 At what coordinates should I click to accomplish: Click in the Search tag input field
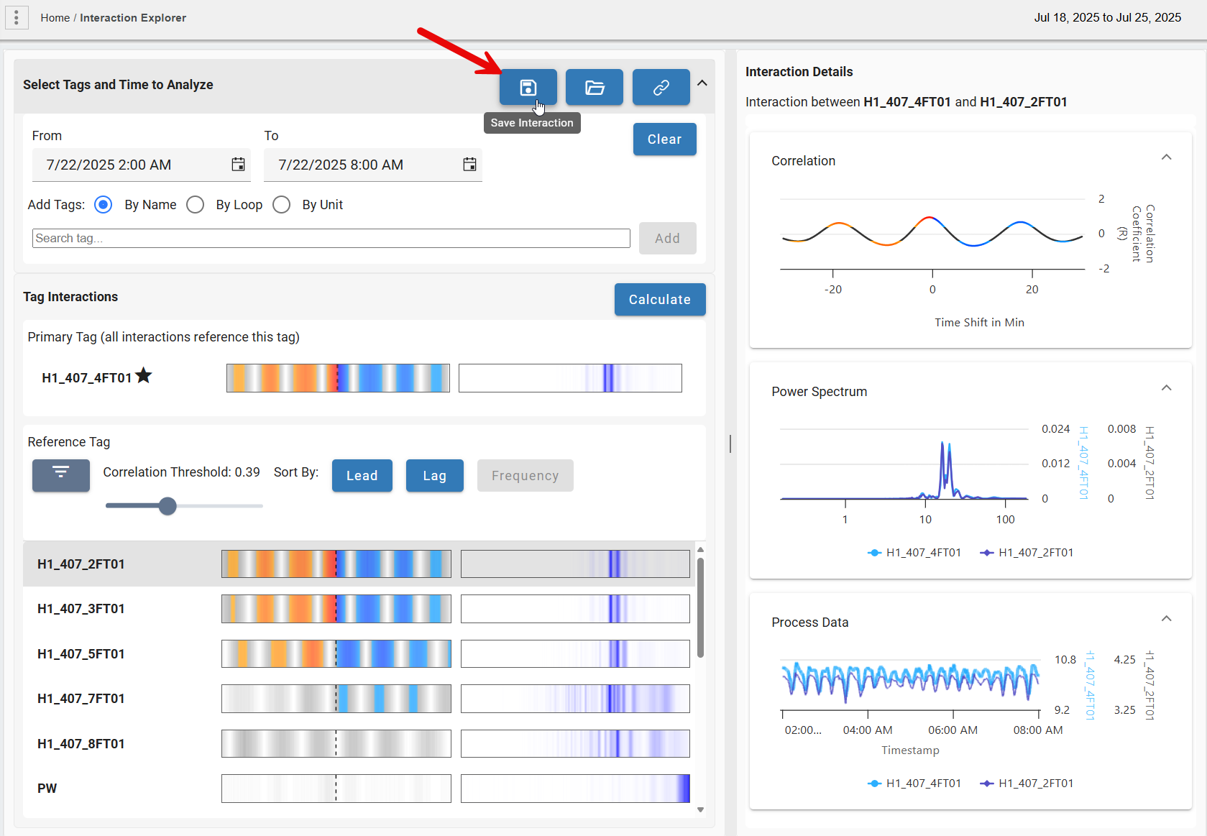pyautogui.click(x=331, y=238)
